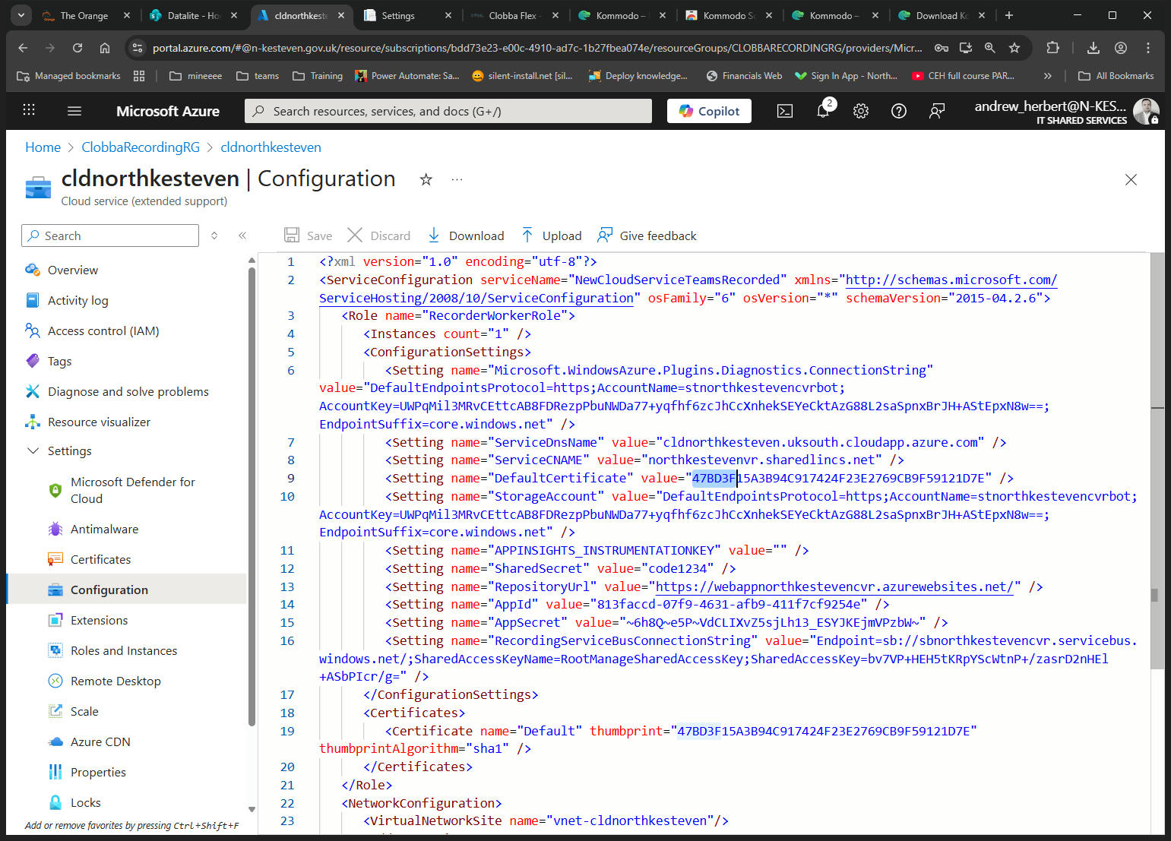The image size is (1171, 841).
Task: Open the Azure portal hamburger menu
Action: click(x=74, y=111)
